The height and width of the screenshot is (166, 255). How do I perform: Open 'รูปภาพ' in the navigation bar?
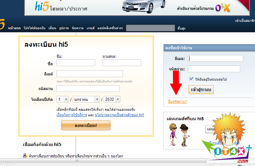pos(64,28)
